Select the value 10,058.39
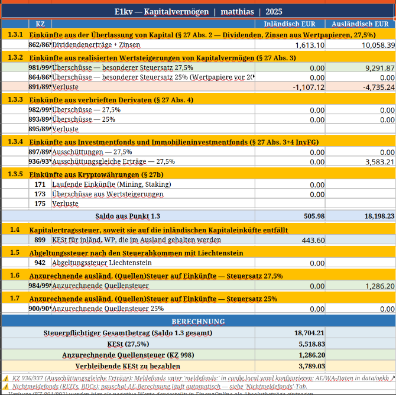396x395 pixels. [x=361, y=45]
